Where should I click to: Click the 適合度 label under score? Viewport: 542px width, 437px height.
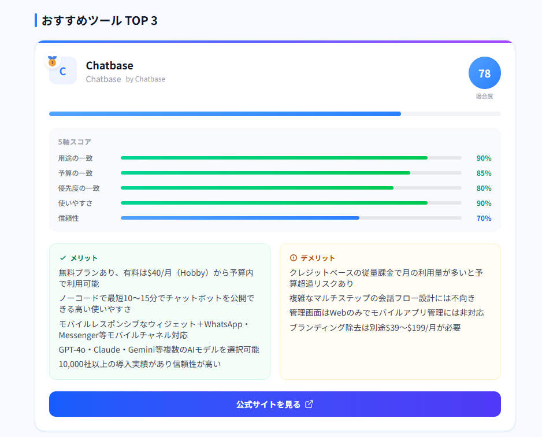click(x=484, y=96)
